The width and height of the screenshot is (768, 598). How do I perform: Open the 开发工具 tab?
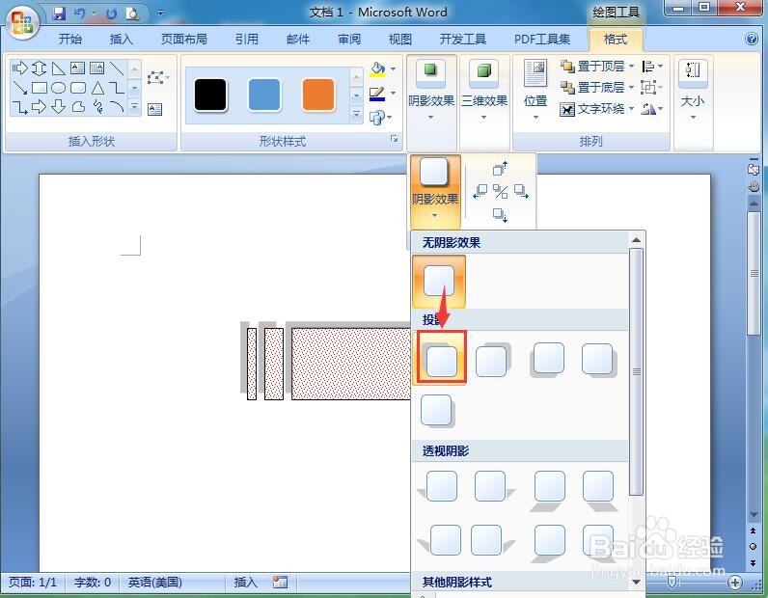(463, 40)
